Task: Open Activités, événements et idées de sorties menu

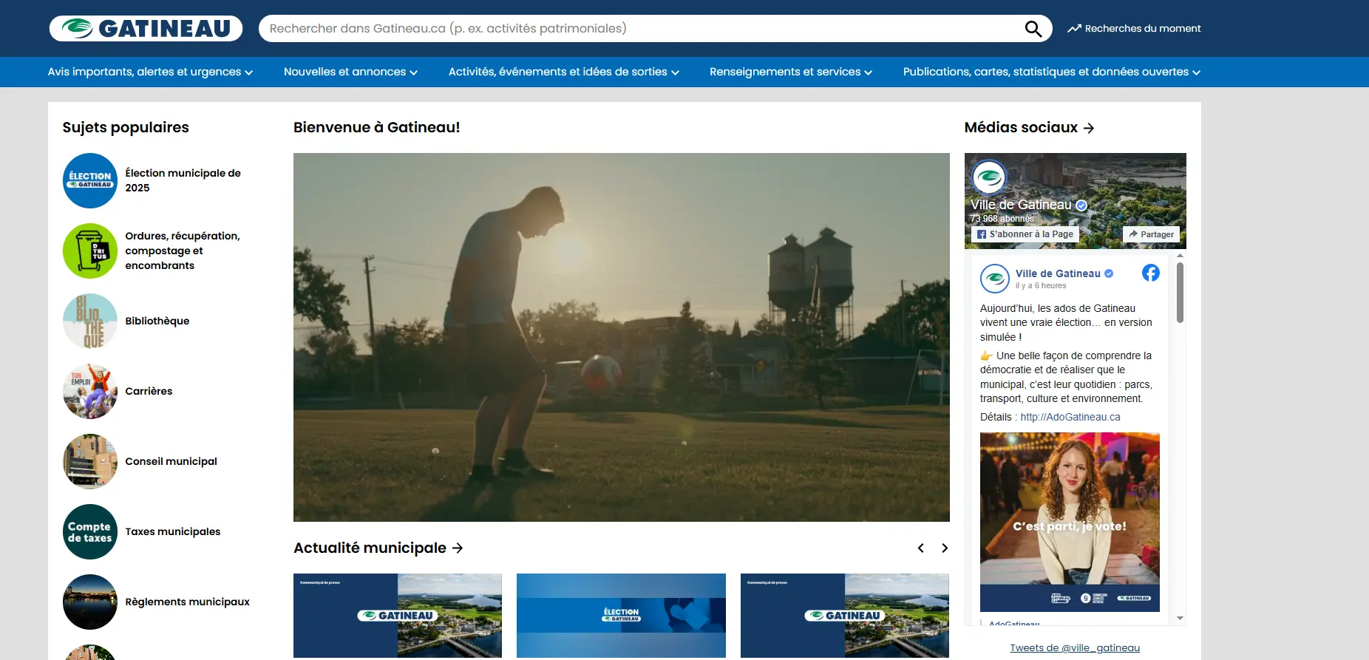Action: coord(563,72)
